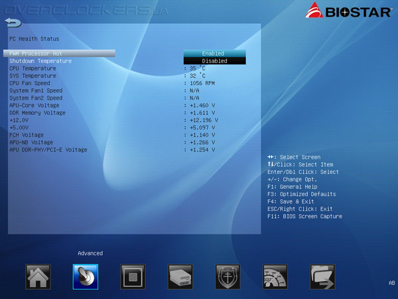Open the Security shield icon
The width and height of the screenshot is (398, 299).
[228, 276]
